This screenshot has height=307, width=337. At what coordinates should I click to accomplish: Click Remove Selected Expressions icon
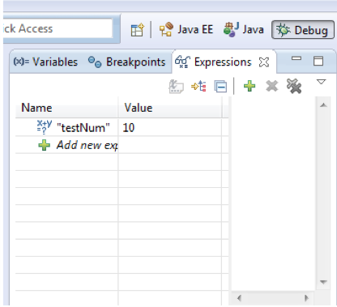click(x=271, y=87)
